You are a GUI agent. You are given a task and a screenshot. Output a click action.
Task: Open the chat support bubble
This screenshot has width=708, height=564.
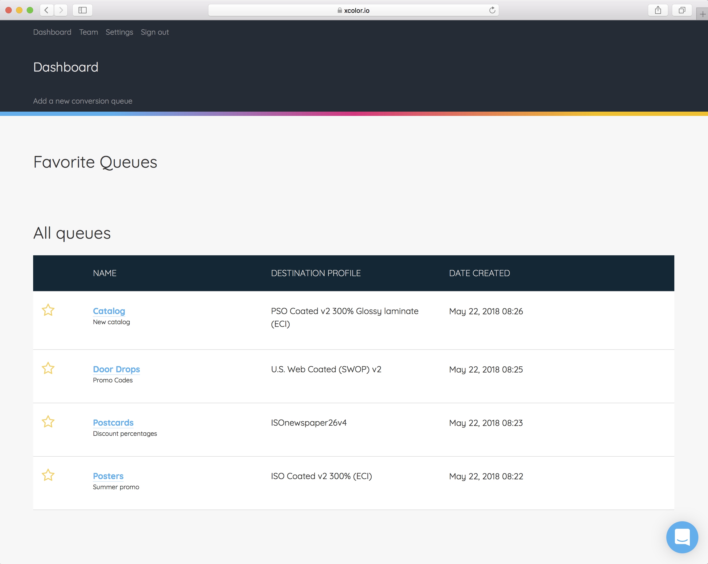pos(682,537)
